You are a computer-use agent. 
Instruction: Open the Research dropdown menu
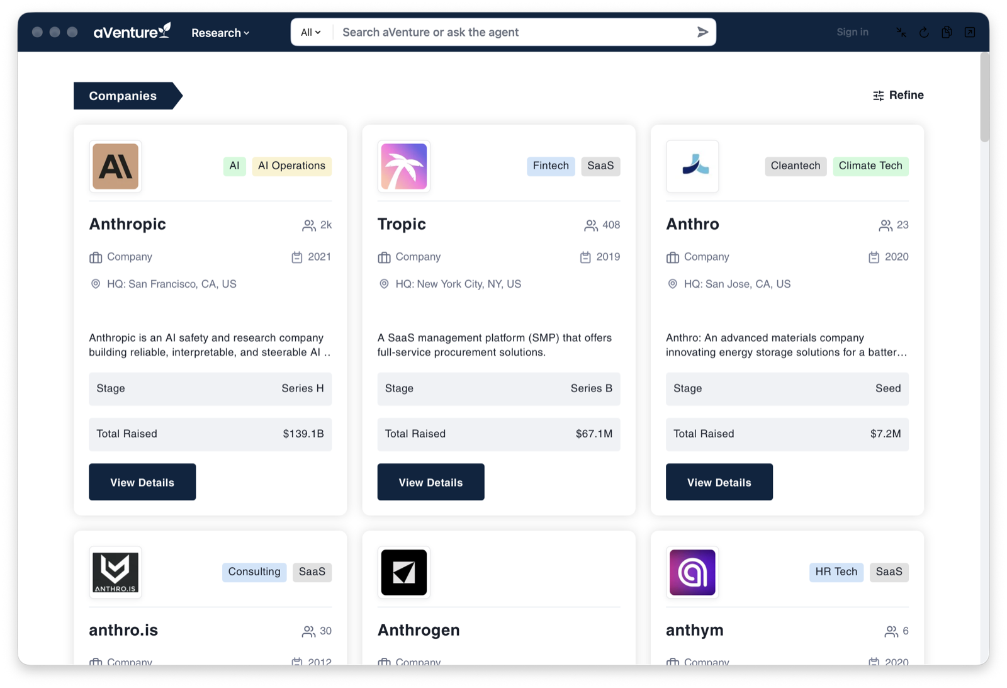pos(220,33)
